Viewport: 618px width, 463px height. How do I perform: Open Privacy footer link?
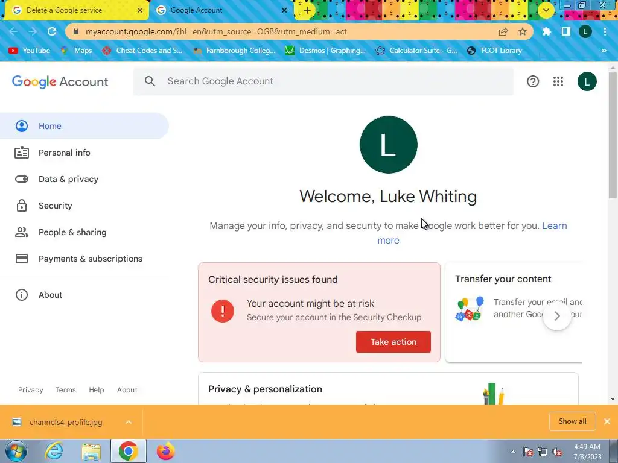(30, 390)
